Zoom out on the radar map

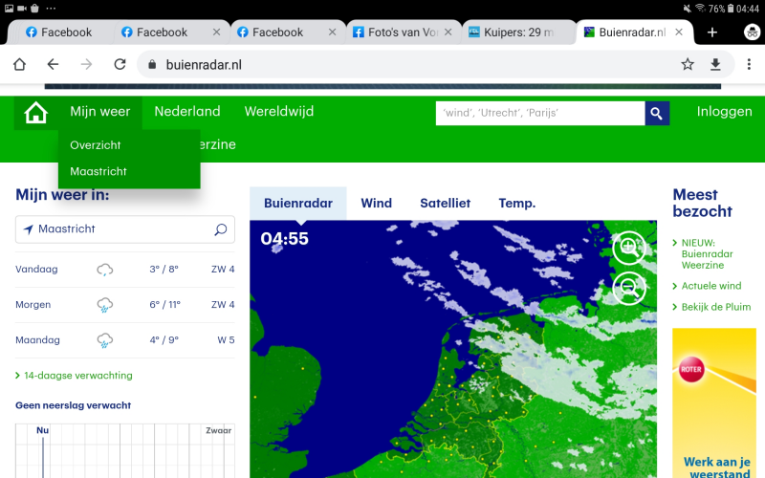click(629, 289)
